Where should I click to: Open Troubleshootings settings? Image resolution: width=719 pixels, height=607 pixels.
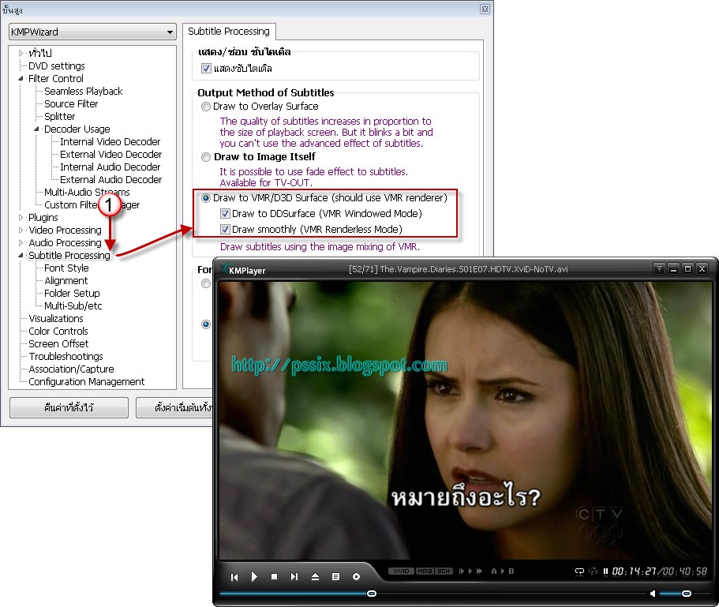pyautogui.click(x=66, y=356)
